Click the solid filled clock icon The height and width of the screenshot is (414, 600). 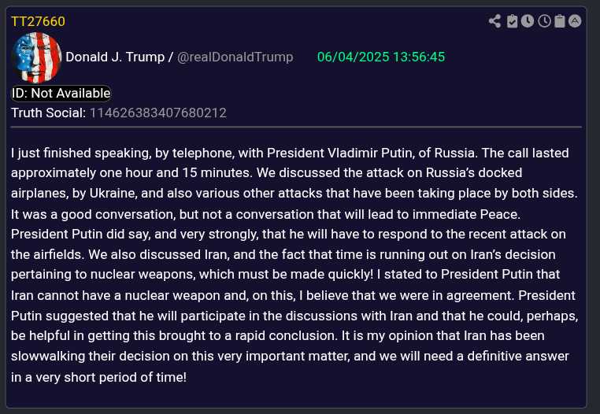coord(528,21)
